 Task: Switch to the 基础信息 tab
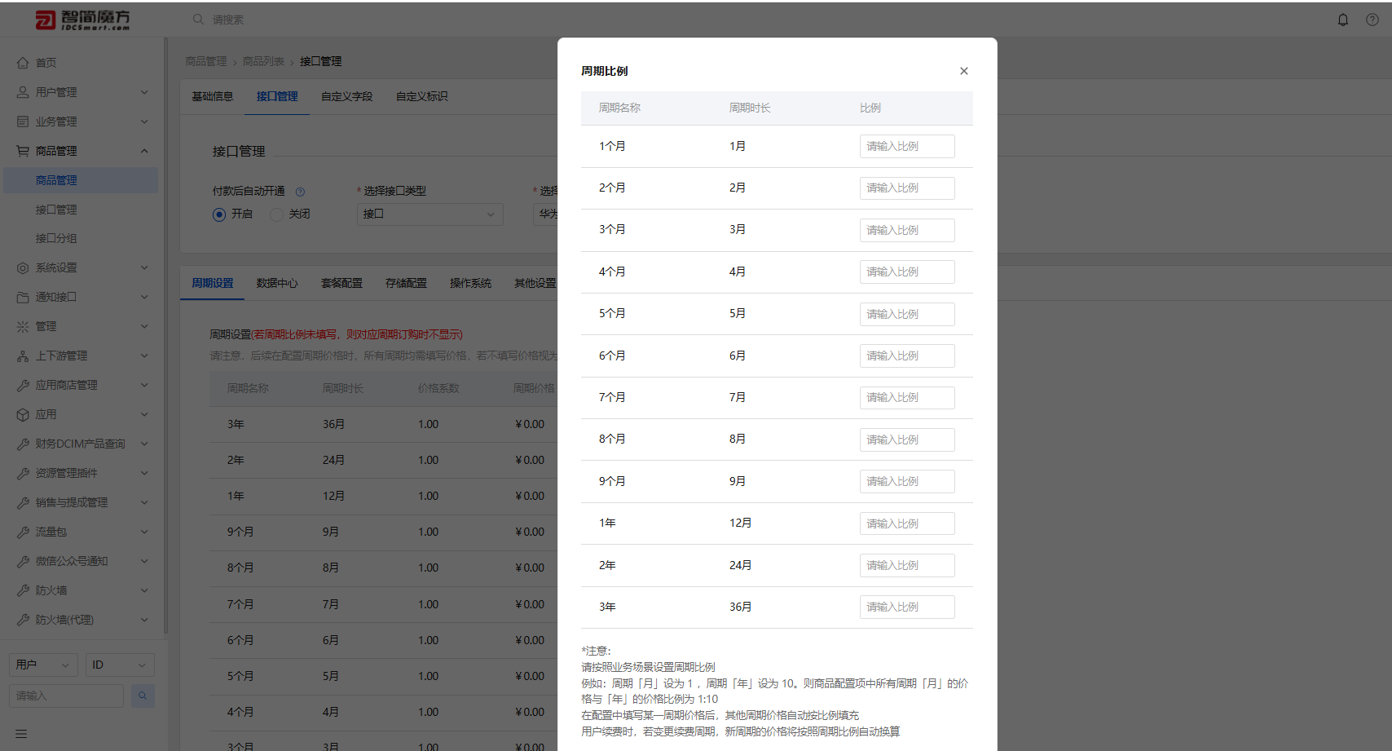point(213,96)
